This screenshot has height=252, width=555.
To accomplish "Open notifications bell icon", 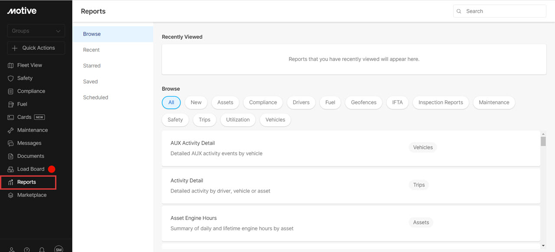I will coord(42,249).
